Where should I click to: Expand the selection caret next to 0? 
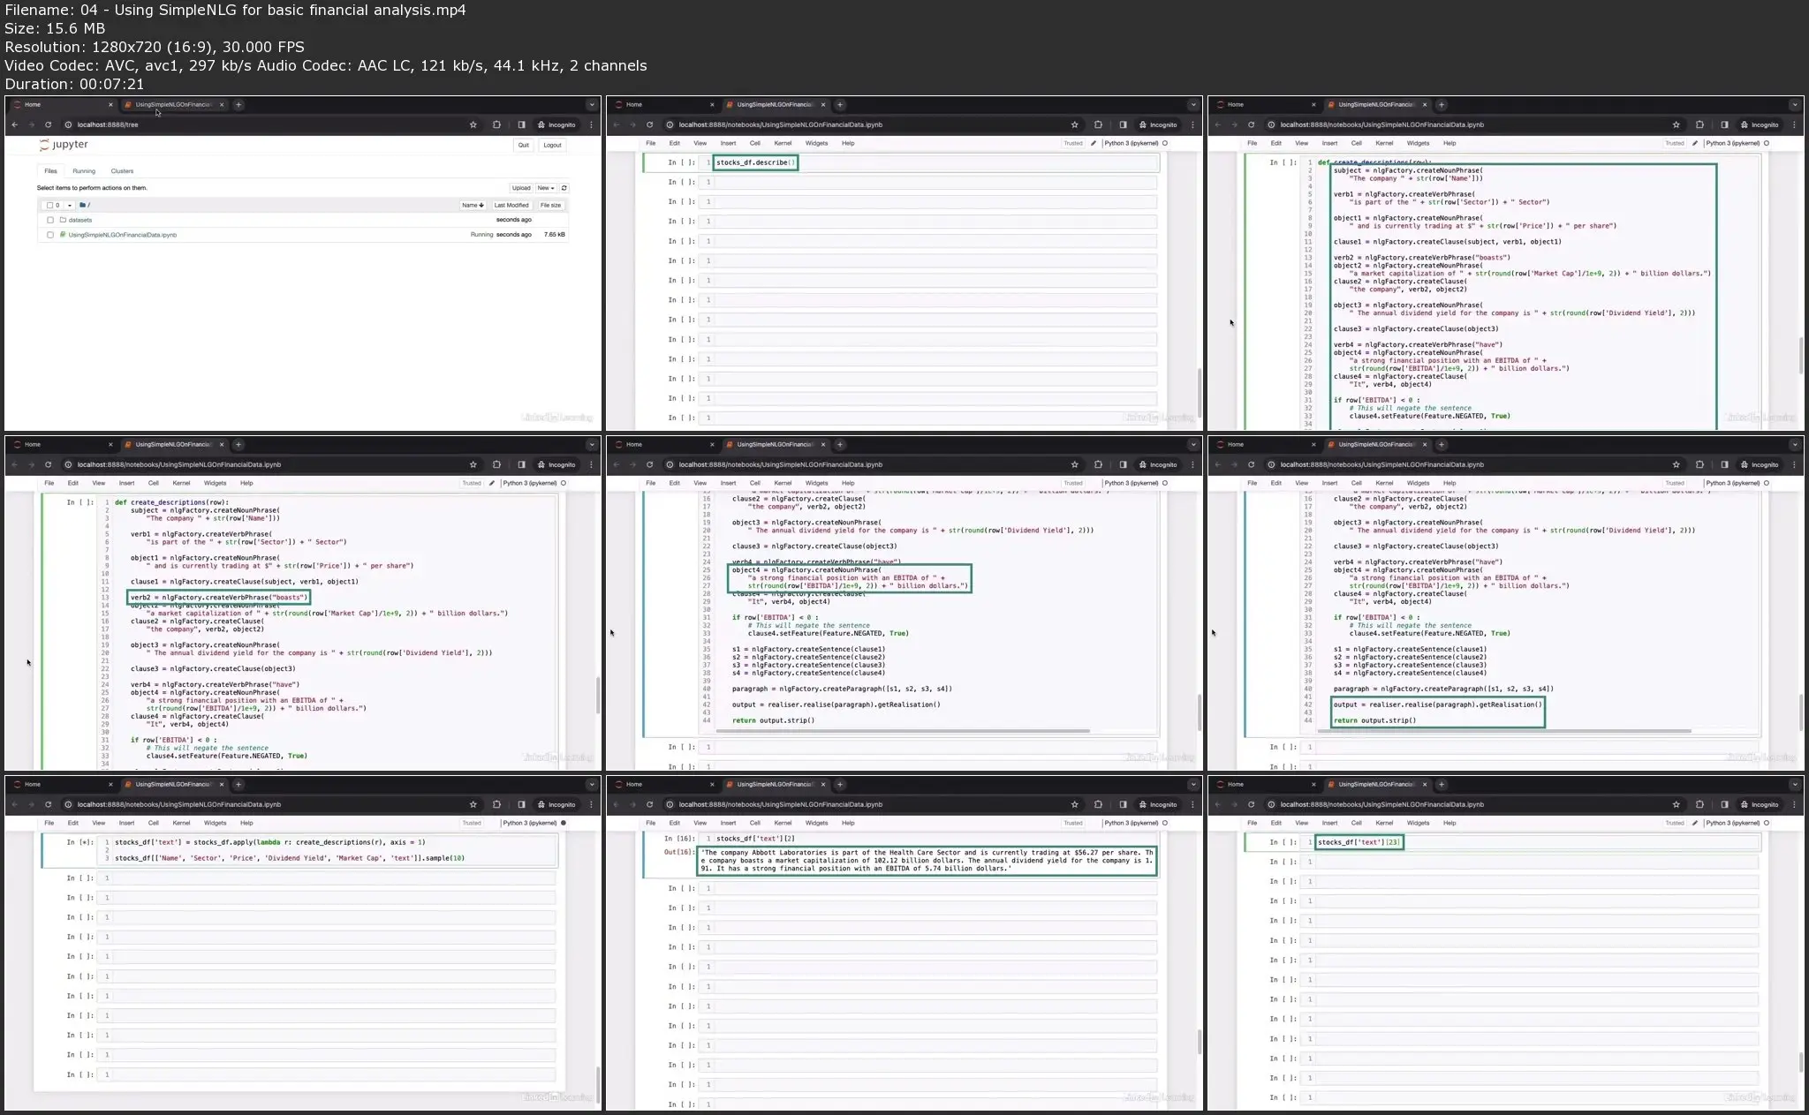click(x=69, y=205)
